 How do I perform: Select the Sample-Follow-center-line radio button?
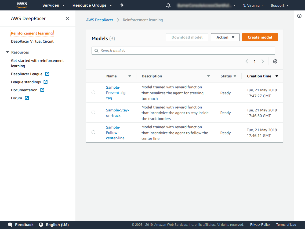point(93,132)
